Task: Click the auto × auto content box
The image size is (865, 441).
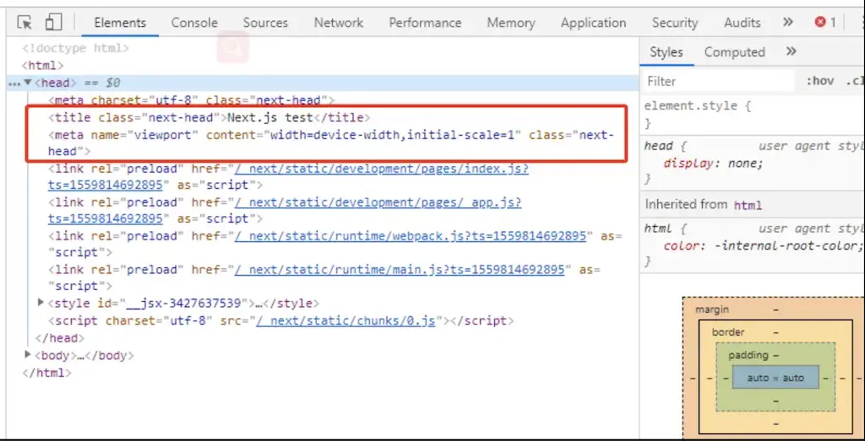Action: [775, 378]
